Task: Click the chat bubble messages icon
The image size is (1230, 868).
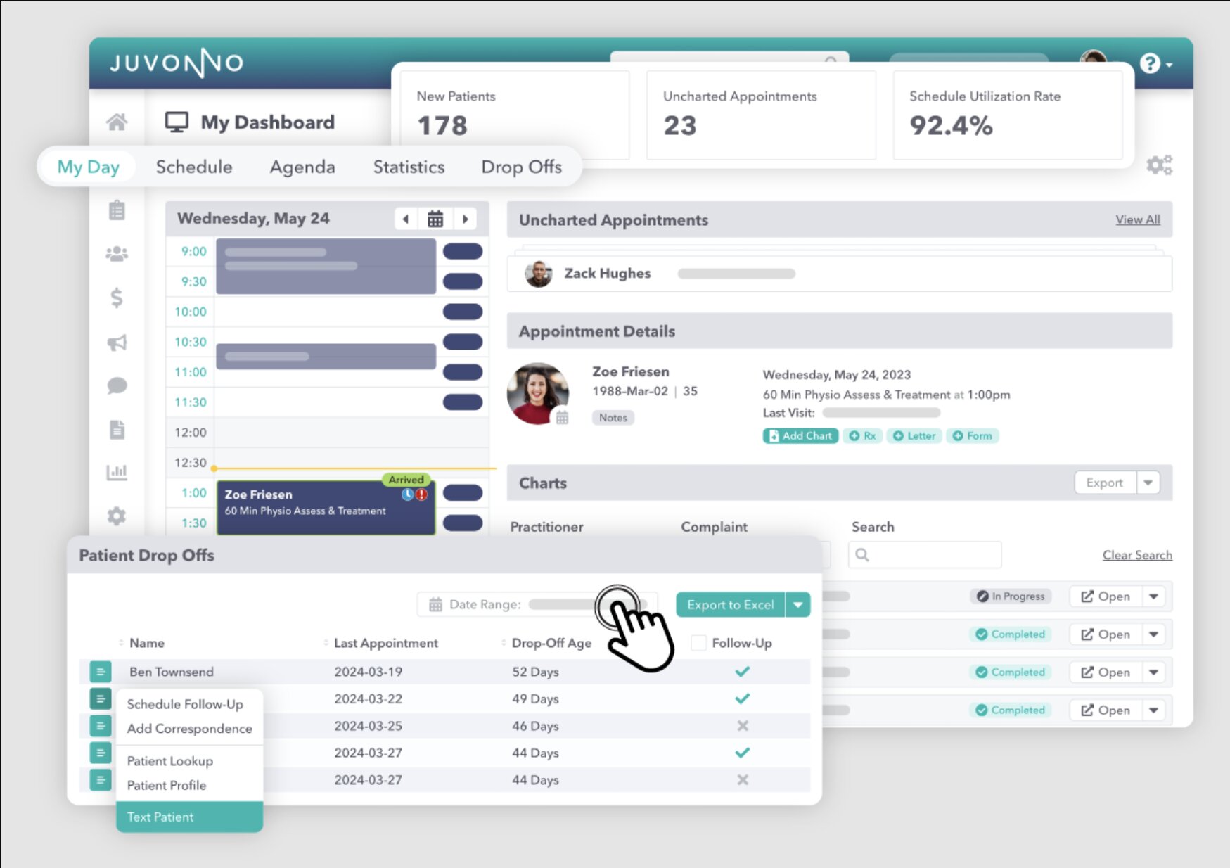Action: pyautogui.click(x=117, y=385)
